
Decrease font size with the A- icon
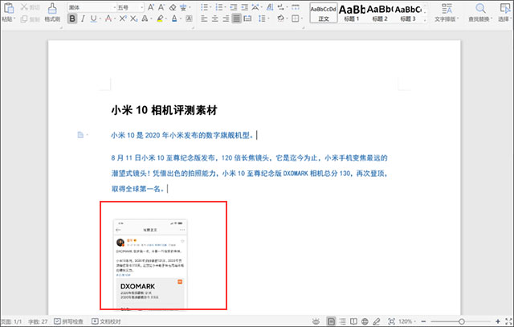(x=161, y=7)
